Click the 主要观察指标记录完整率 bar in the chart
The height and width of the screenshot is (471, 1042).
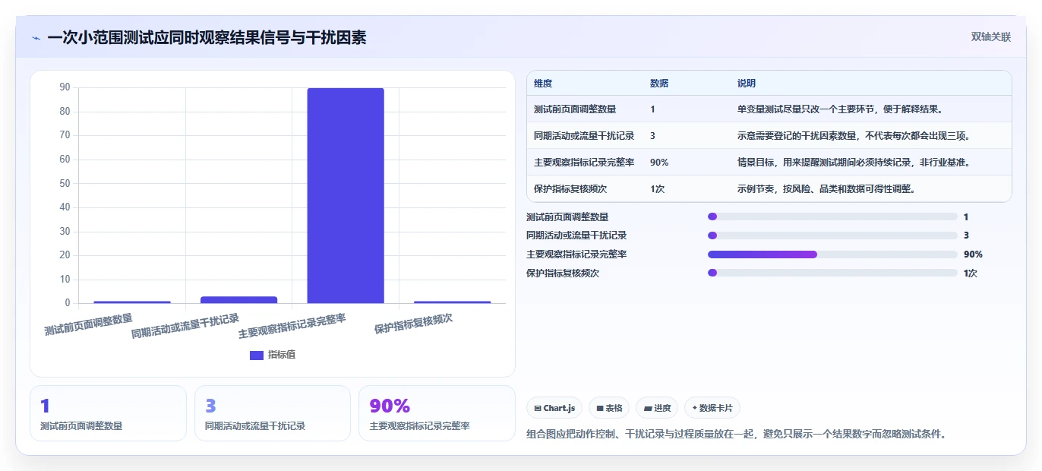pyautogui.click(x=346, y=196)
